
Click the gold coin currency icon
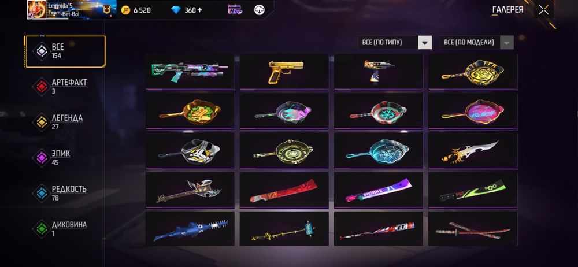click(x=125, y=10)
